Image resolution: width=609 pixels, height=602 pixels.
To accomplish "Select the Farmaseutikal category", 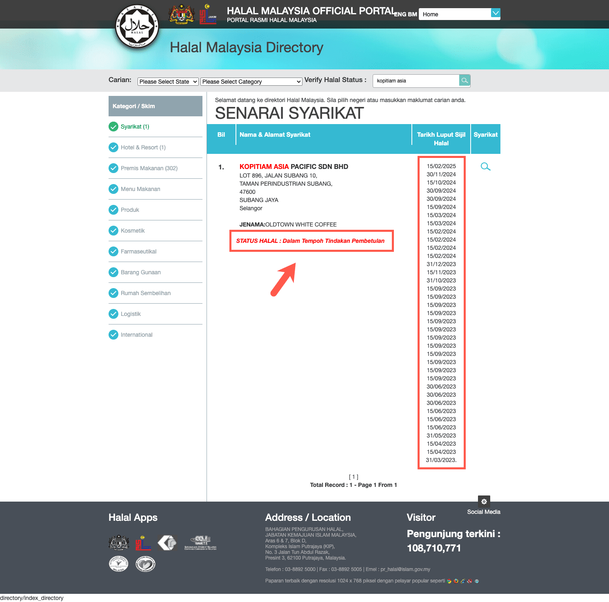I will 139,251.
